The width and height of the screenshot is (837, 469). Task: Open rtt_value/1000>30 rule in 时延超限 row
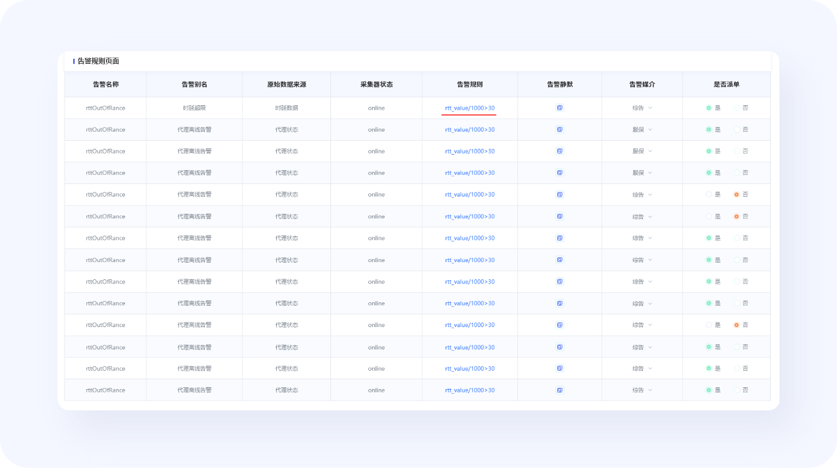[x=470, y=107]
